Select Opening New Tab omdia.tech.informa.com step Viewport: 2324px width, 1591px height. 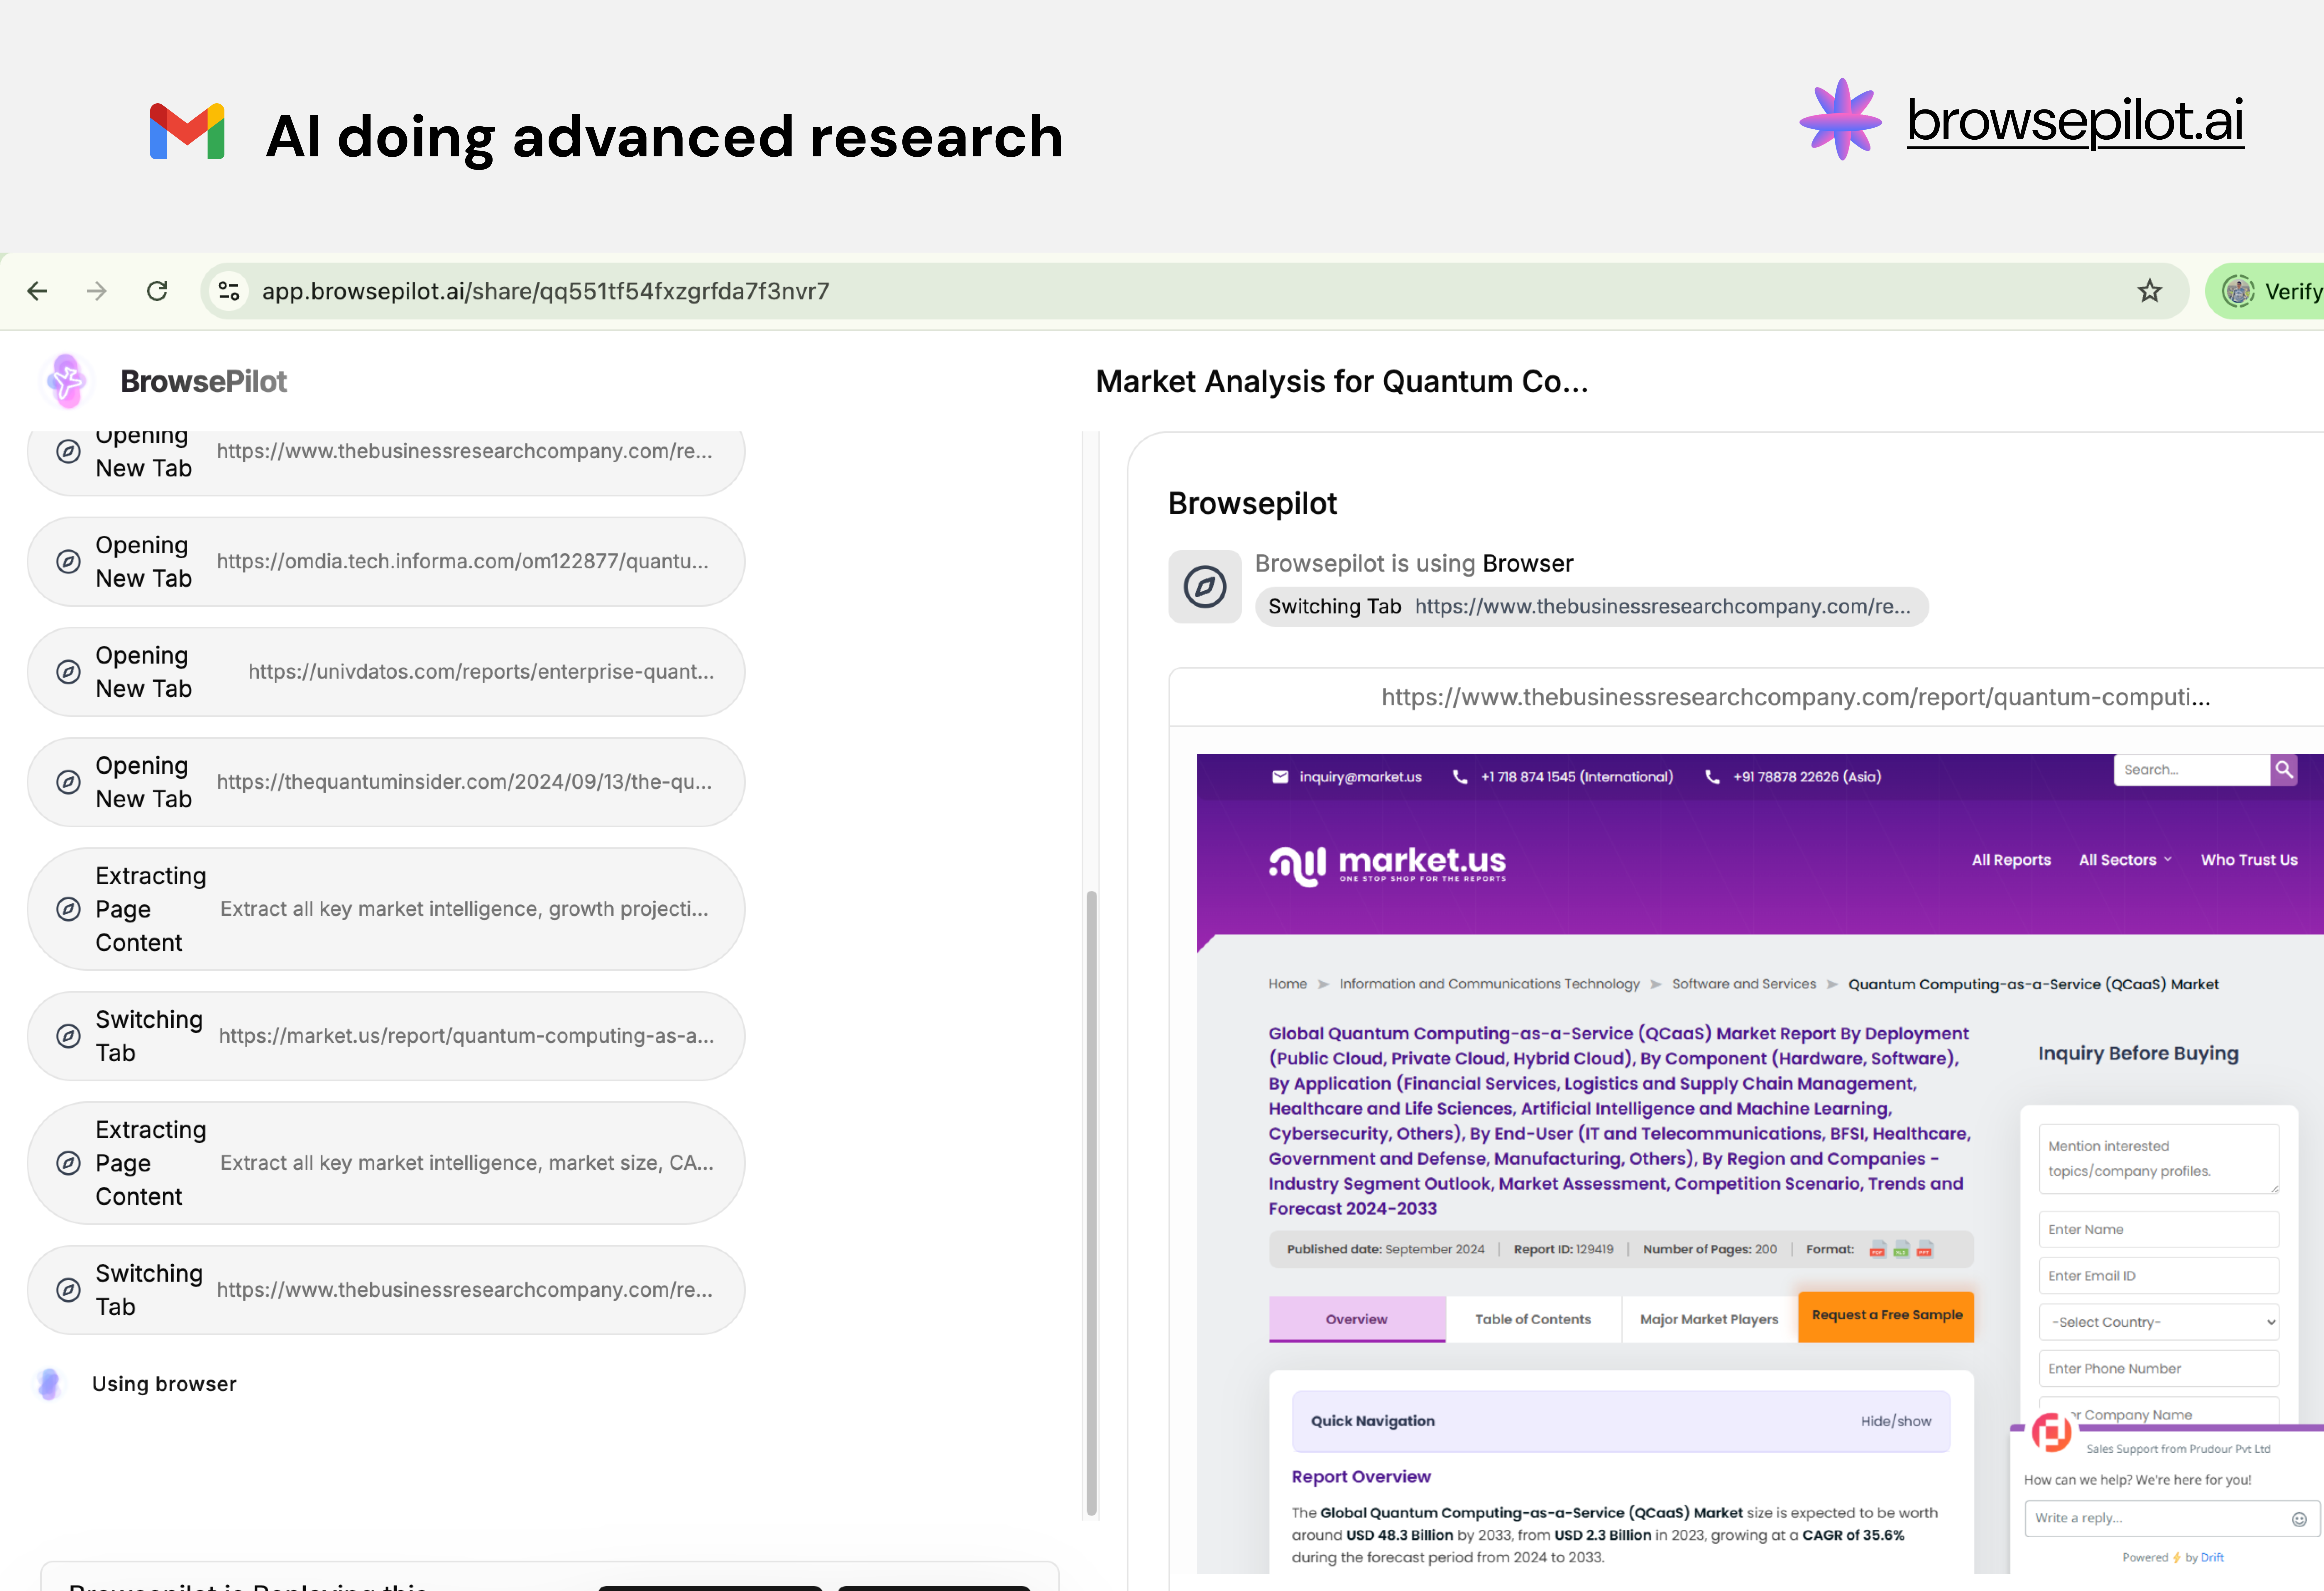click(386, 562)
